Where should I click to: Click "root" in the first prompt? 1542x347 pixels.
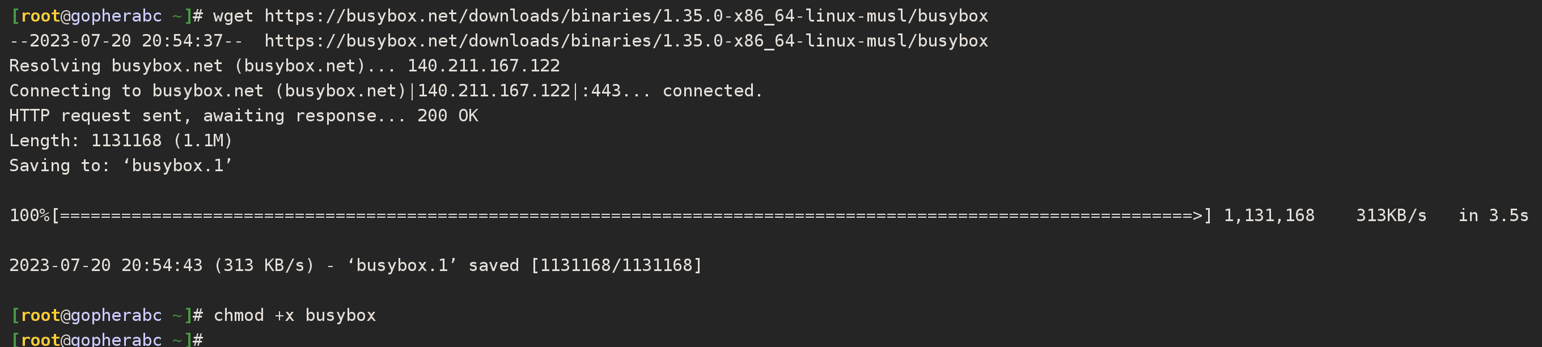(40, 16)
